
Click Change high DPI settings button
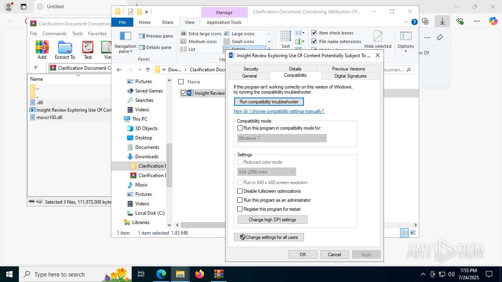click(272, 220)
